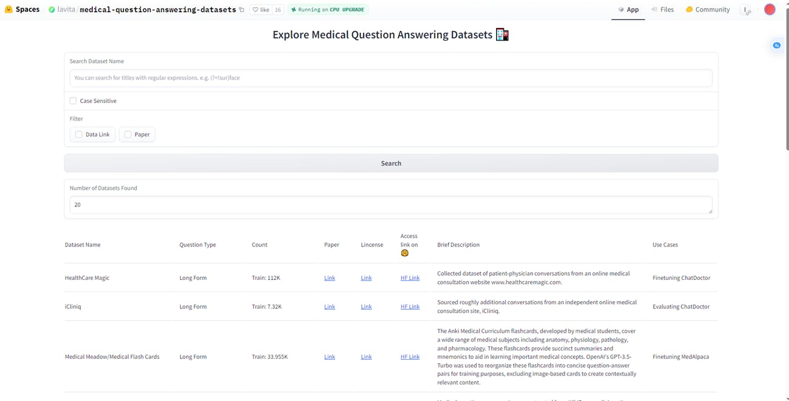The image size is (789, 401).
Task: Click the Running on CPU Upgrade status badge
Action: 328,10
